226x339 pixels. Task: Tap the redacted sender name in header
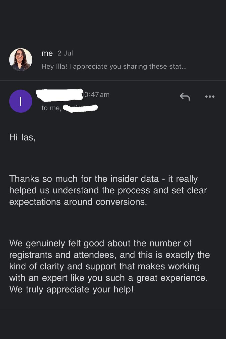[x=59, y=95]
